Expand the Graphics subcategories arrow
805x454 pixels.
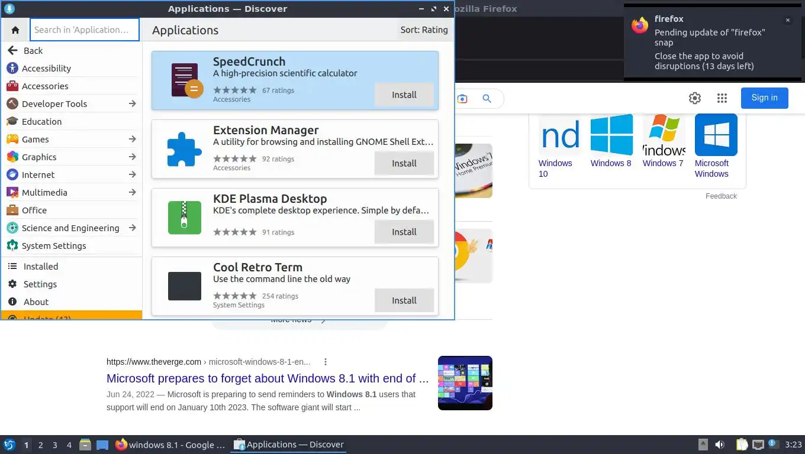132,157
